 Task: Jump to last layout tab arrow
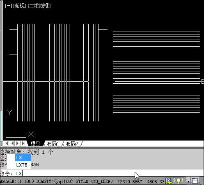(x=23, y=144)
